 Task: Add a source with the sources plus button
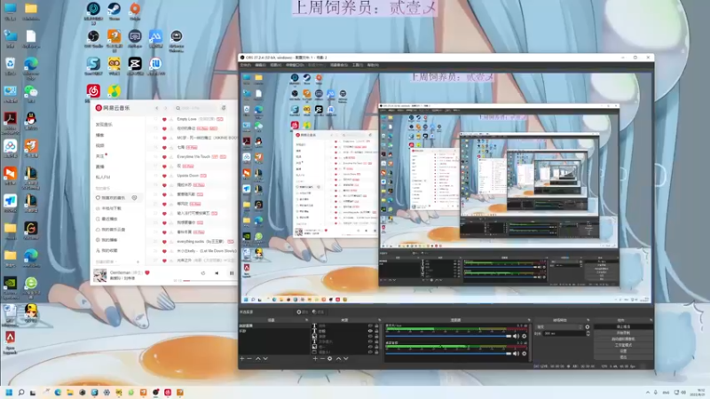coord(315,358)
